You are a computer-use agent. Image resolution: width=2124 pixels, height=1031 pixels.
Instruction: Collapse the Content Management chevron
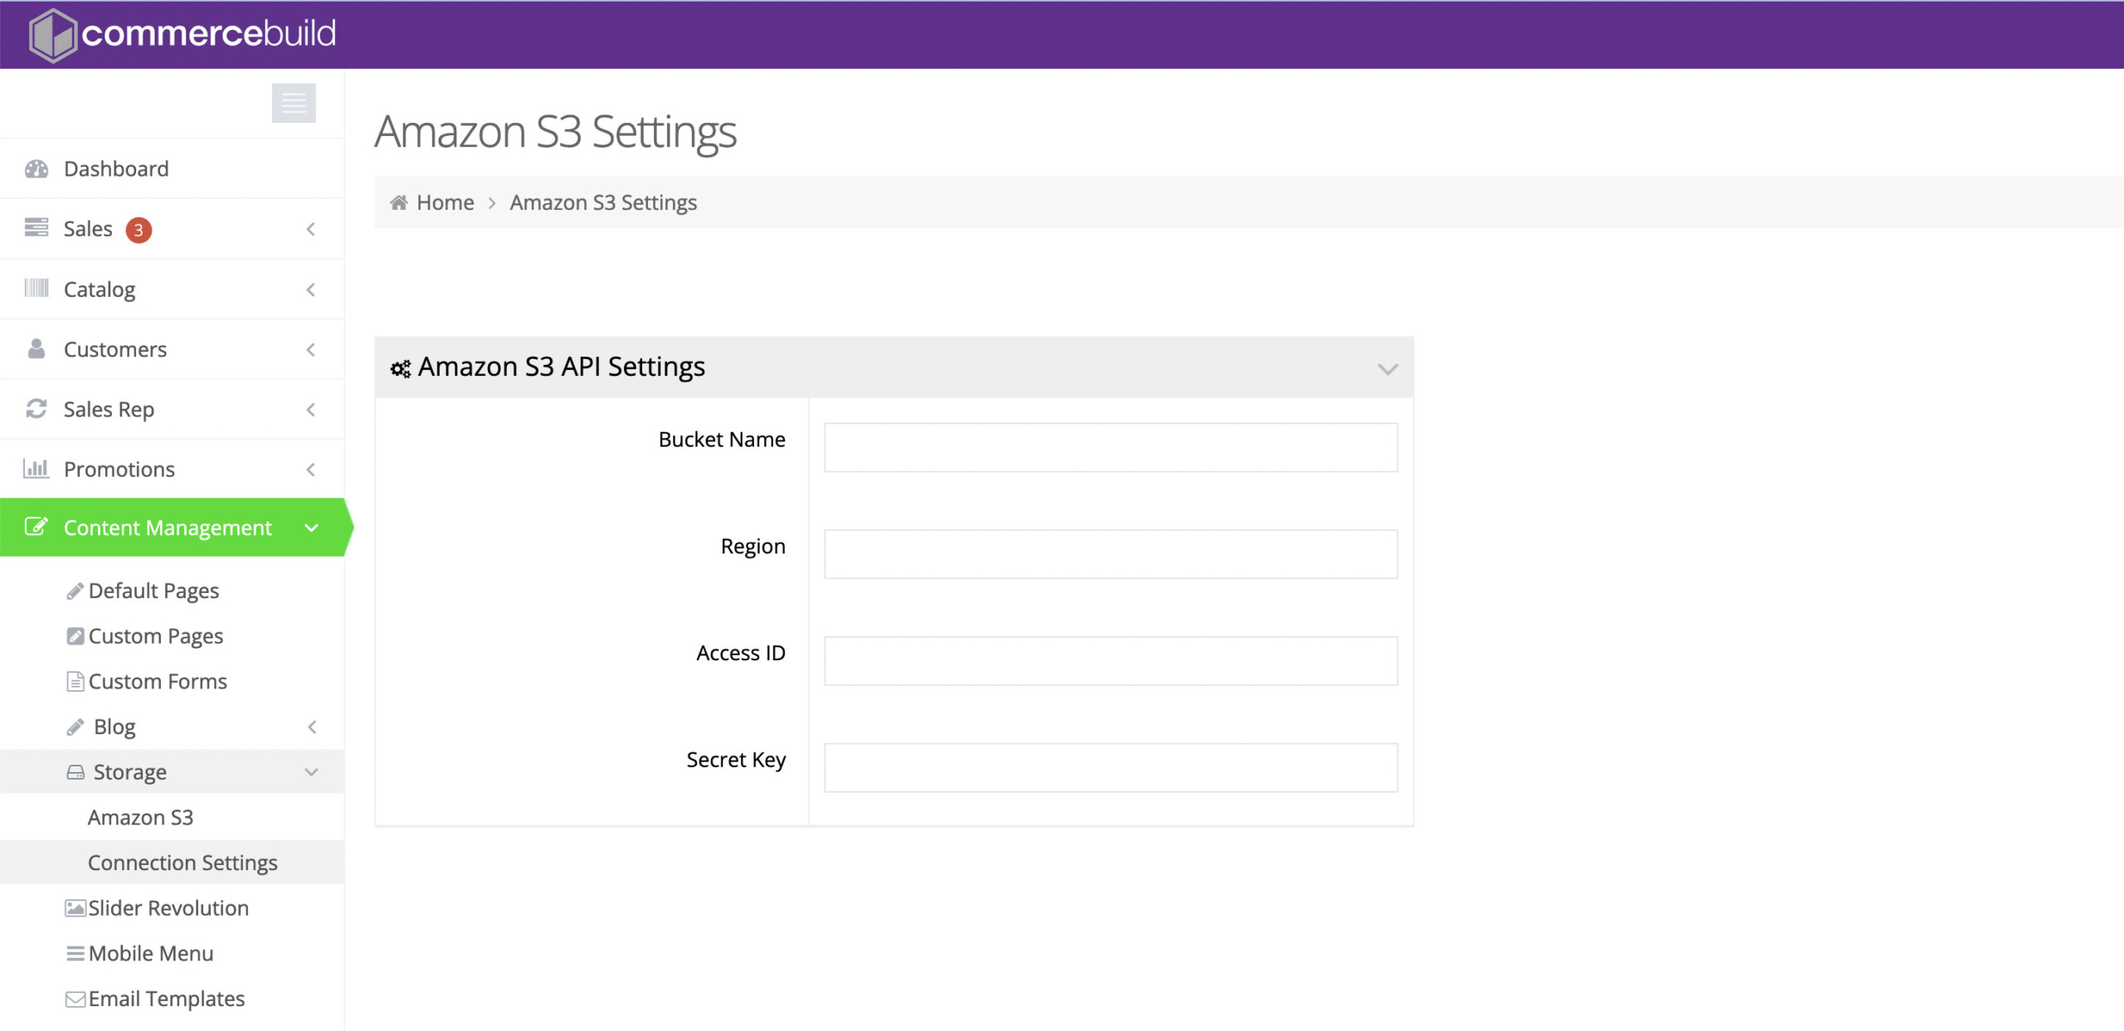pyautogui.click(x=311, y=528)
